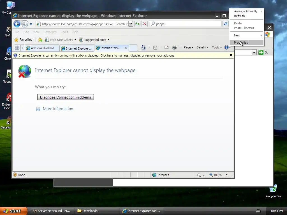The height and width of the screenshot is (215, 287).
Task: Open the Recycle Bin desktop icon
Action: pos(273,191)
